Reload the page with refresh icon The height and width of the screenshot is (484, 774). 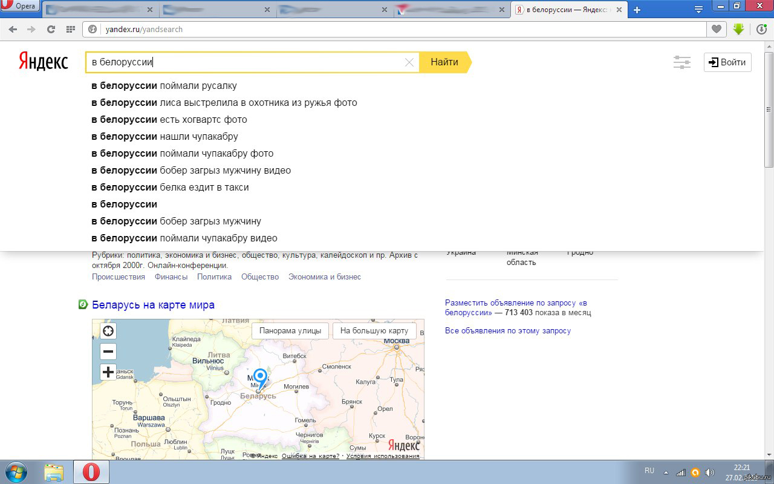click(x=51, y=29)
